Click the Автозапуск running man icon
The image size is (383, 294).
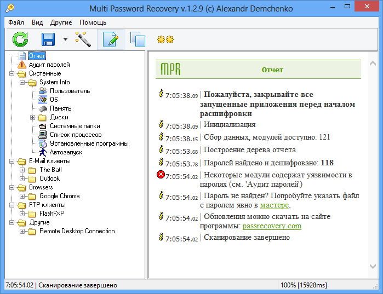tap(43, 152)
